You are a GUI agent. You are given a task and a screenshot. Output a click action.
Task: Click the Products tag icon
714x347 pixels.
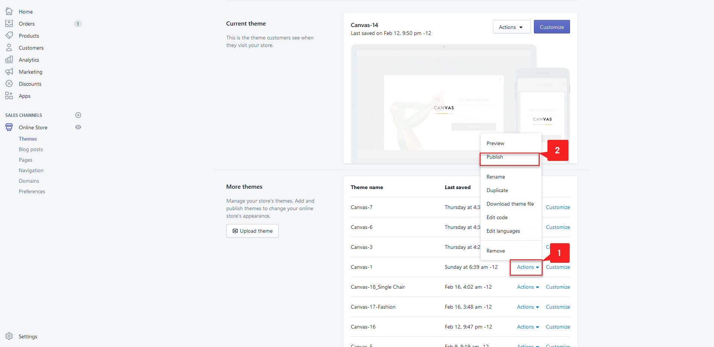coord(9,36)
